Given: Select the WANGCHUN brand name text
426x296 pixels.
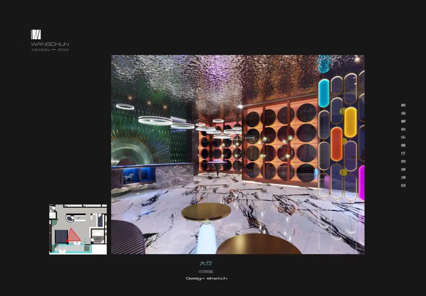Looking at the screenshot, I should coord(50,44).
